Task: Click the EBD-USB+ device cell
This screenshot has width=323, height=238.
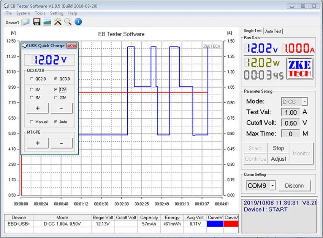Action: click(x=19, y=224)
